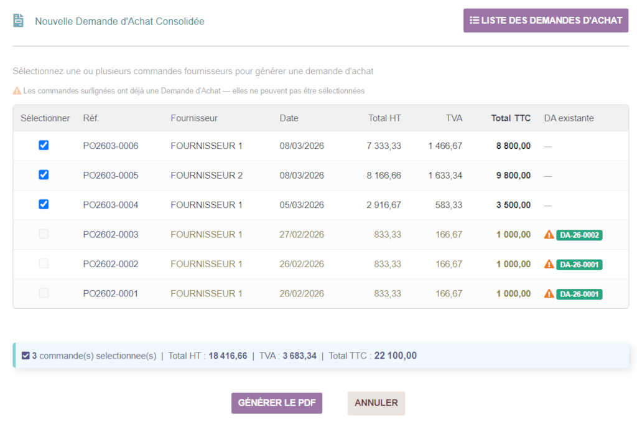This screenshot has height=424, width=637.
Task: Click the Sélectionner column header
Action: (45, 118)
